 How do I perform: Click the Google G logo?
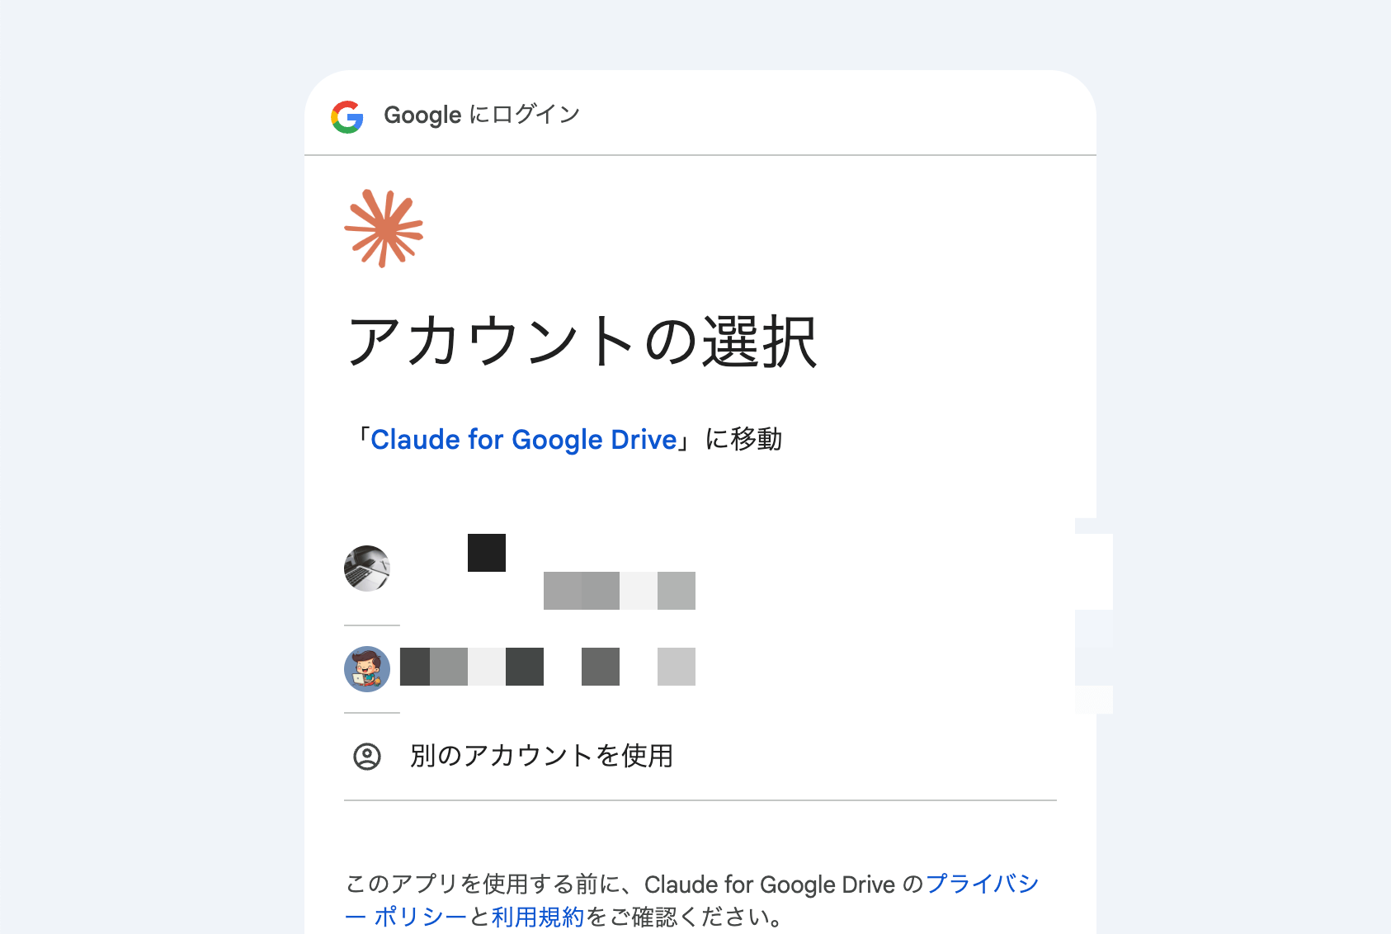(x=347, y=116)
